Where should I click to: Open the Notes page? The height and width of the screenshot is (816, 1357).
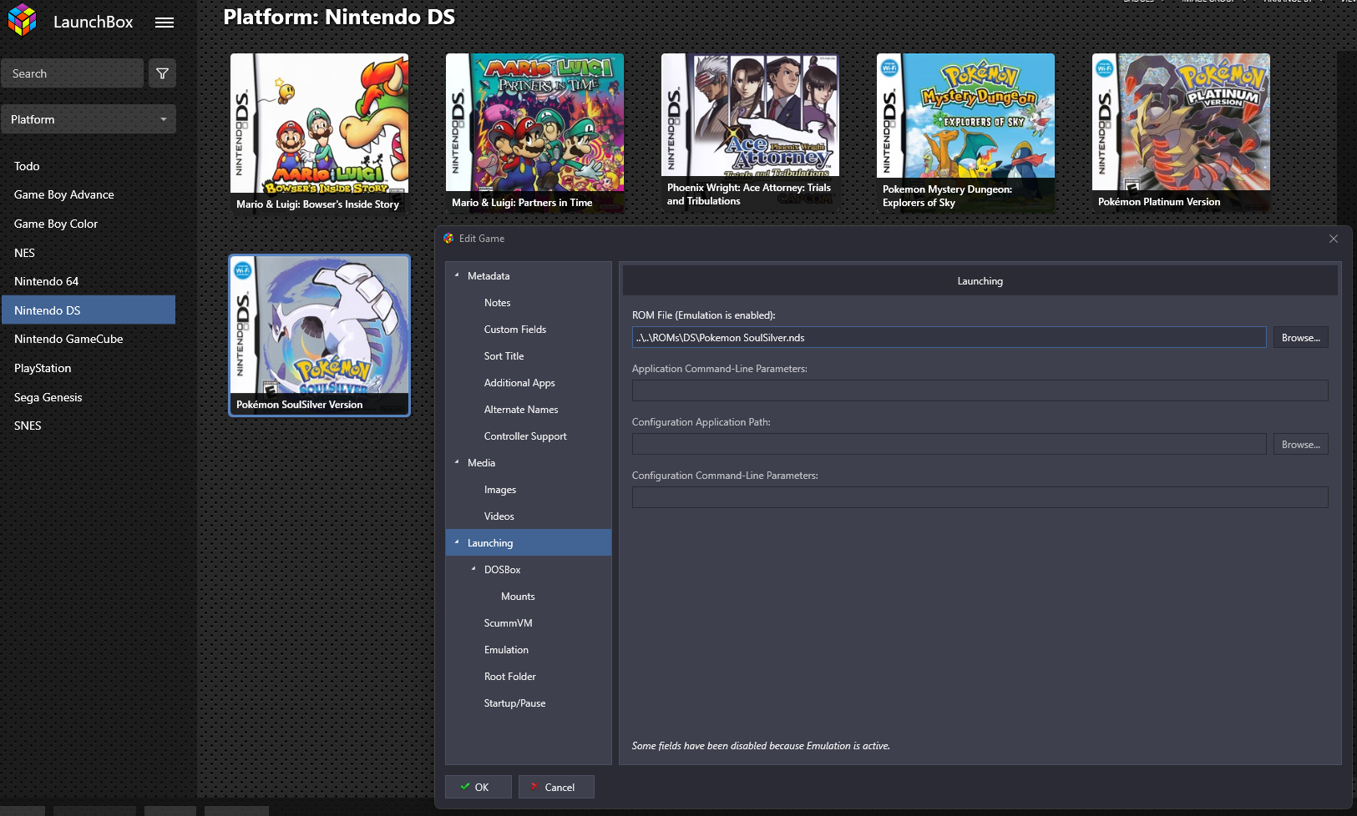coord(497,303)
